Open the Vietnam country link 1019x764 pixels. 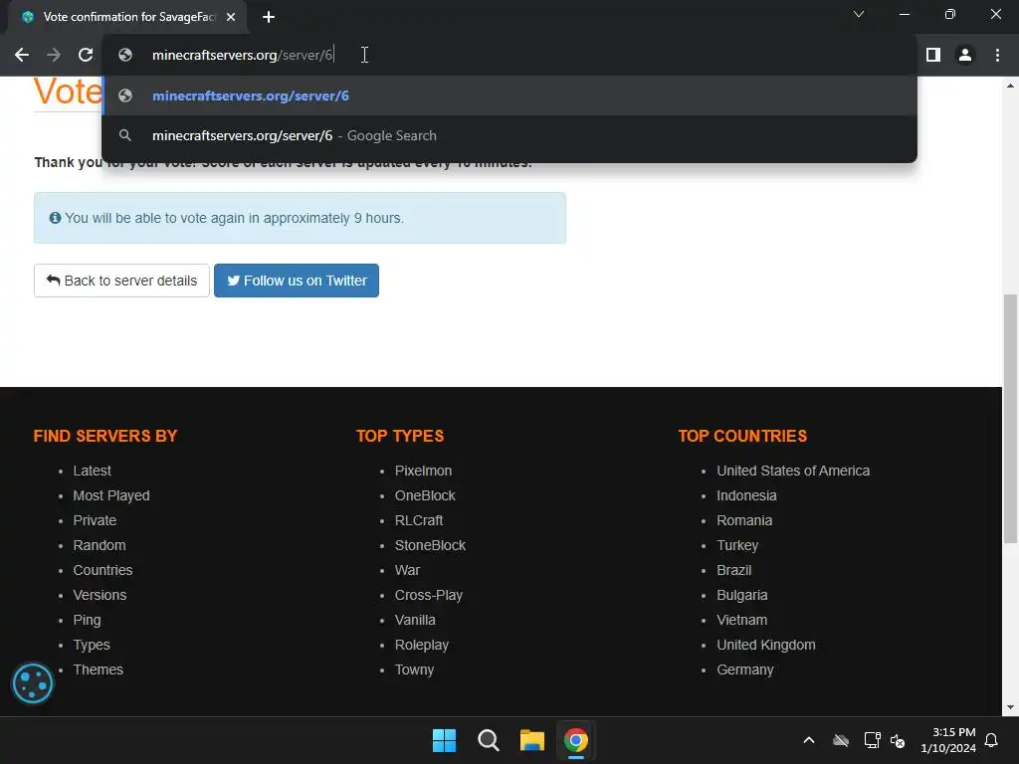(742, 620)
